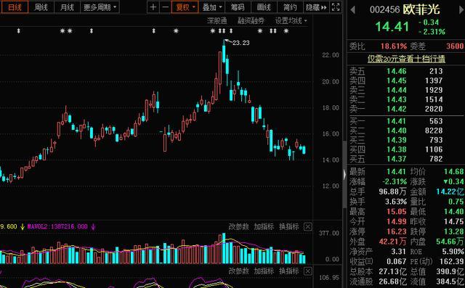465x288 pixels.
Task: Open the 复权 dropdown
Action: pos(185,7)
